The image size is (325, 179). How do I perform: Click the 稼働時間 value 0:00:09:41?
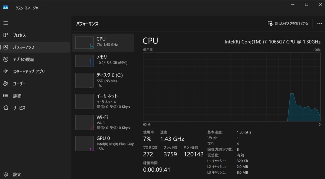(x=157, y=170)
